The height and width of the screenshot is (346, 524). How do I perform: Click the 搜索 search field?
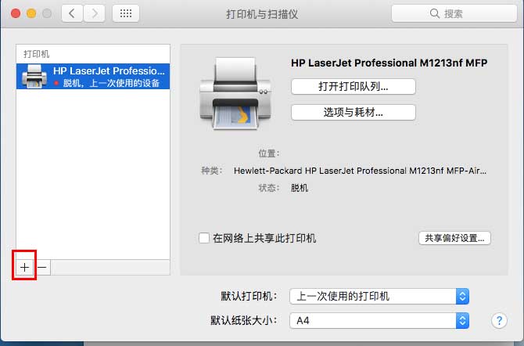coord(454,13)
